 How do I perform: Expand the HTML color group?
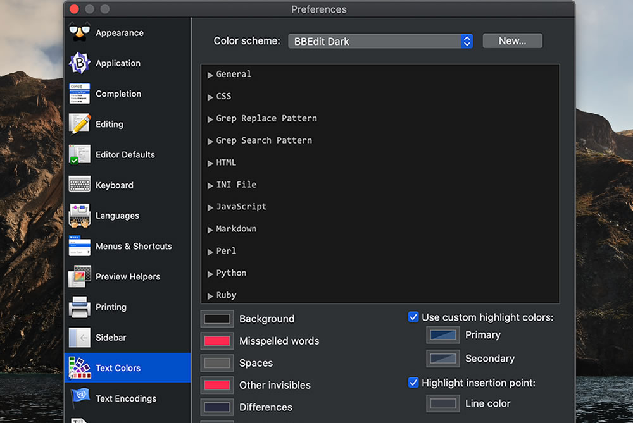[x=210, y=163]
